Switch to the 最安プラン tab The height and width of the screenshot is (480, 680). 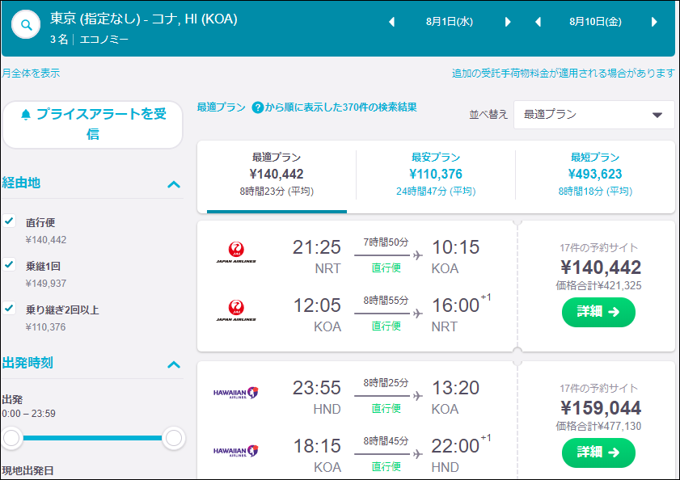pyautogui.click(x=435, y=173)
